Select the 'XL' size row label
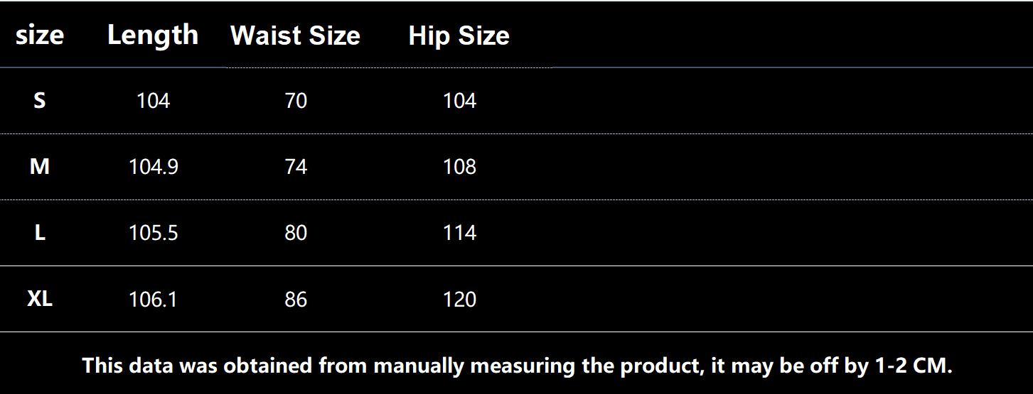1033x394 pixels. [40, 299]
